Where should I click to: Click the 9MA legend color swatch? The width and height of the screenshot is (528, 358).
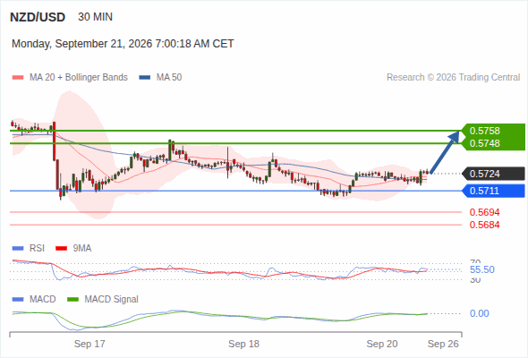pos(61,249)
